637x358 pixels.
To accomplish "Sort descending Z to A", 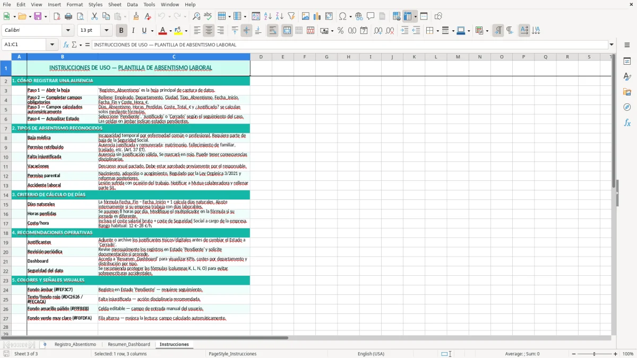I will pos(279,16).
